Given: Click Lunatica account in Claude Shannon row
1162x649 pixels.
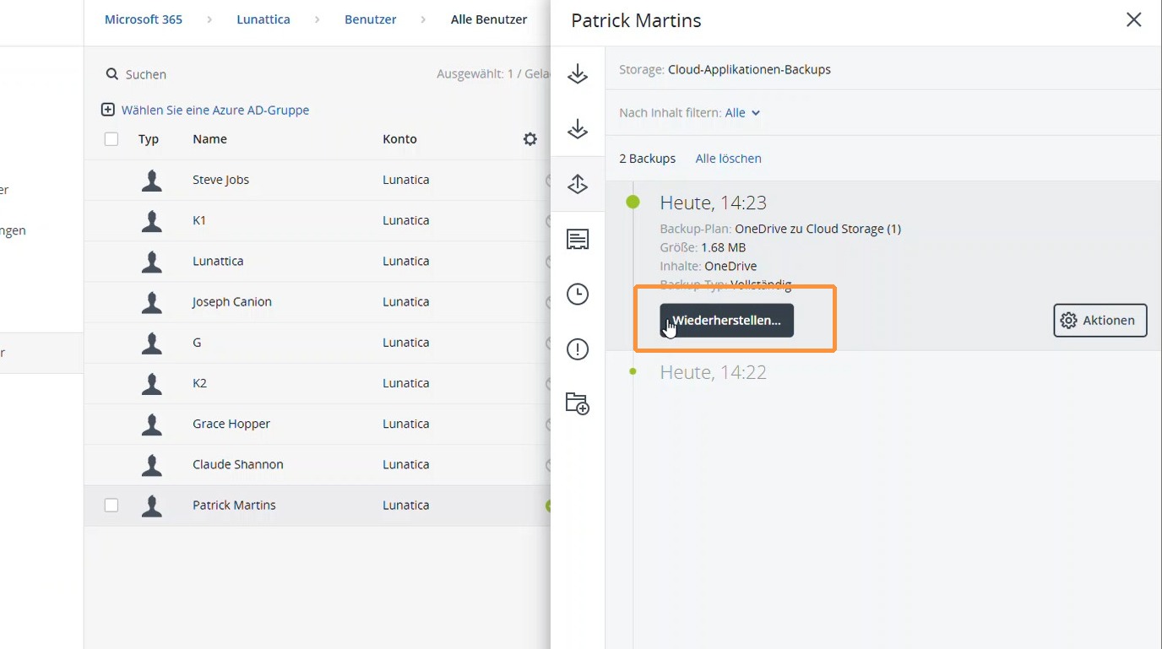Looking at the screenshot, I should [406, 465].
